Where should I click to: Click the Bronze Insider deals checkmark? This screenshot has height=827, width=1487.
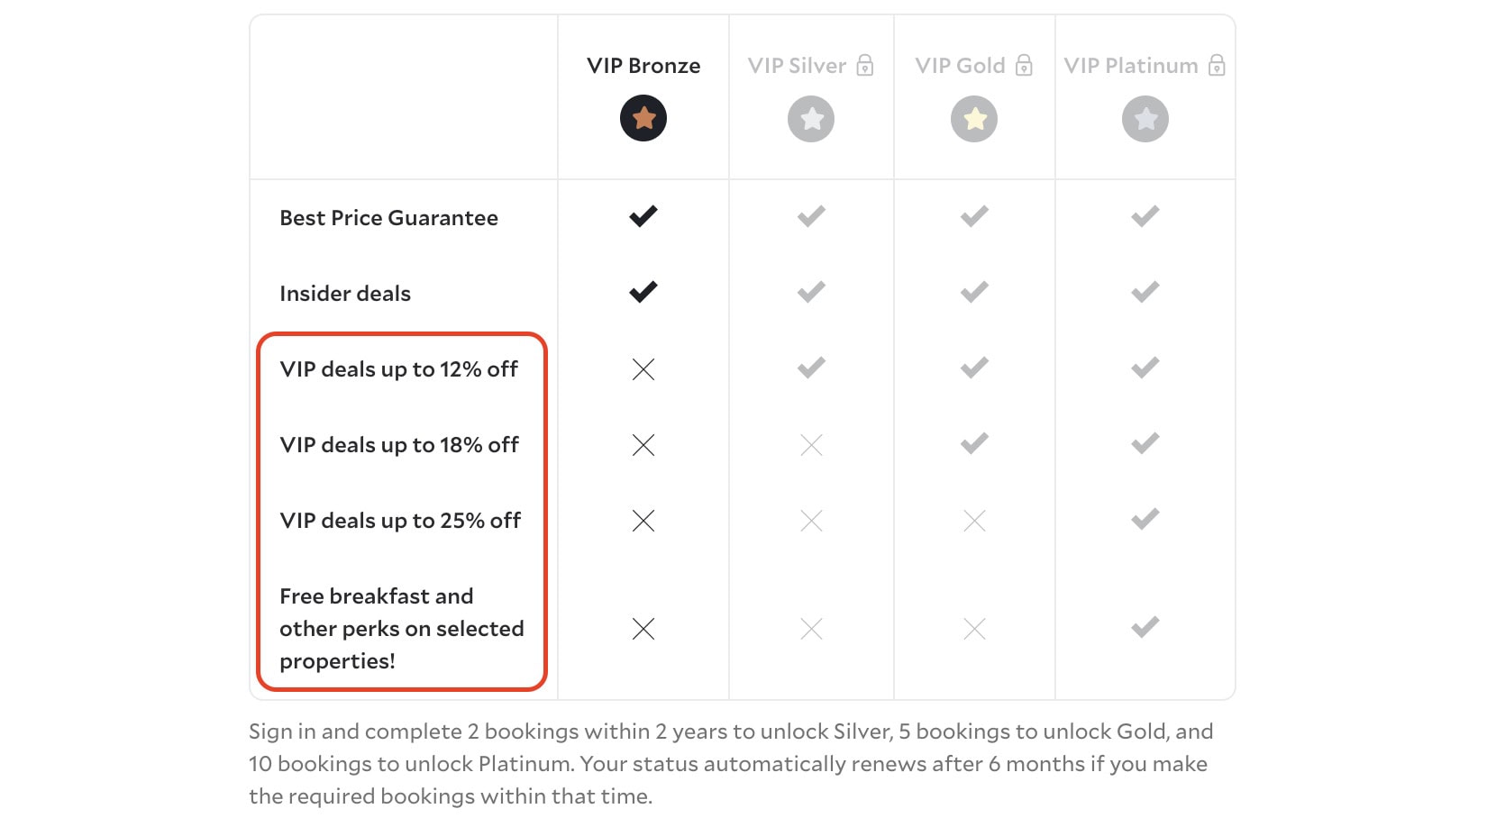[x=643, y=292]
